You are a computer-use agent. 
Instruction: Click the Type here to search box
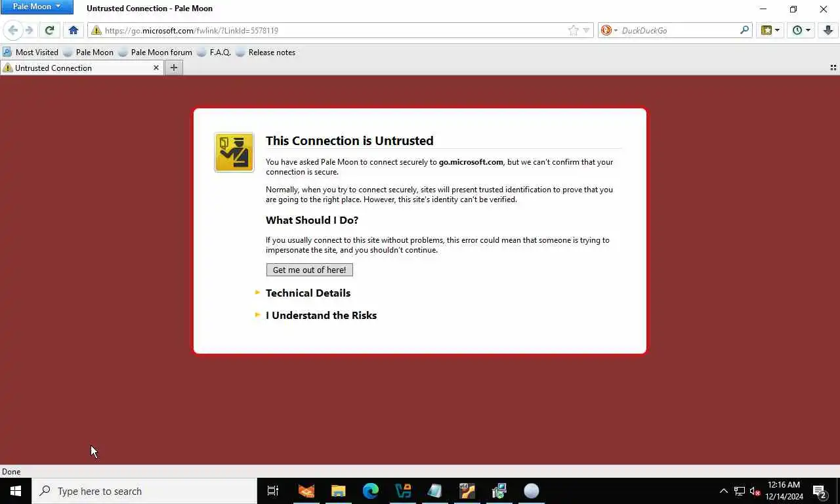point(144,491)
